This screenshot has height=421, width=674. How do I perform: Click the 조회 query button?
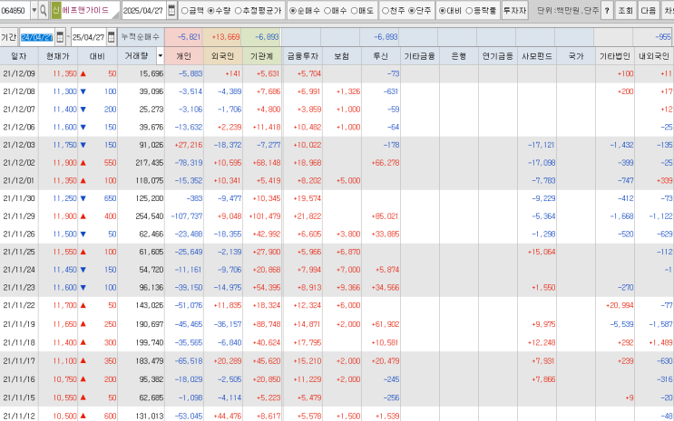625,10
